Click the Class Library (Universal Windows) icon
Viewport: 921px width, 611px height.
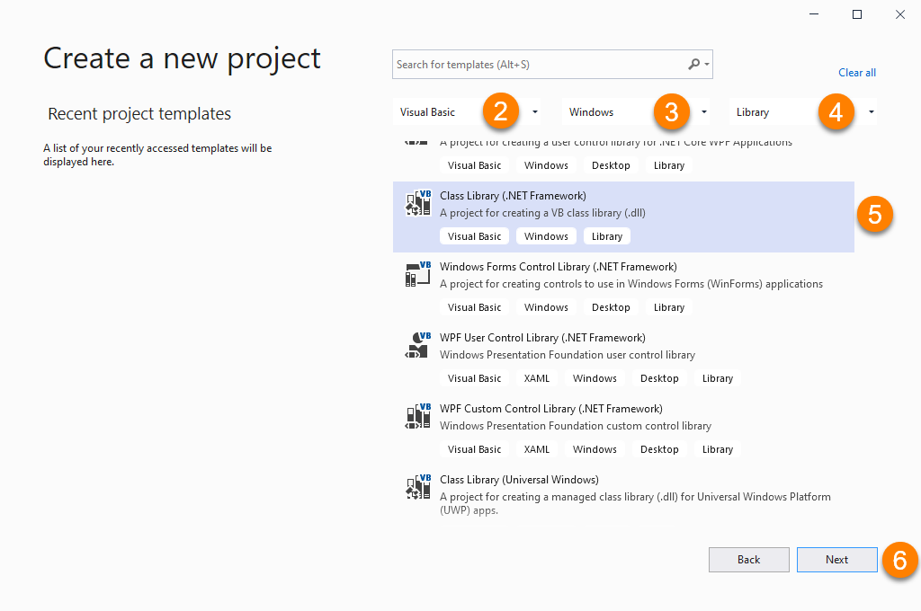418,487
